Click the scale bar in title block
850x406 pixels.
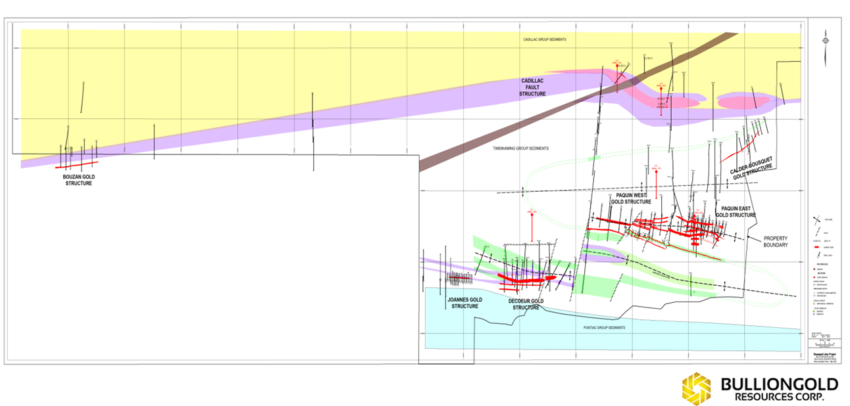pyautogui.click(x=825, y=344)
